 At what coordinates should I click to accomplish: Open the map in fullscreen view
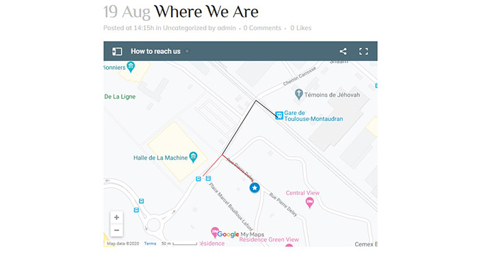pyautogui.click(x=363, y=51)
